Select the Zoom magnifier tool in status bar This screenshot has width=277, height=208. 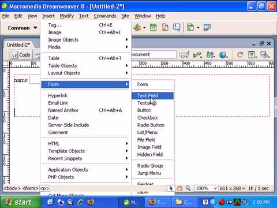pos(188,188)
